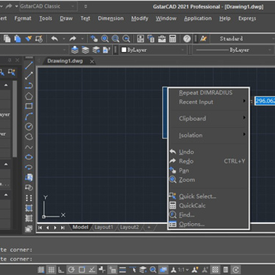
Task: Open the Modify menu
Action: [x=140, y=18]
